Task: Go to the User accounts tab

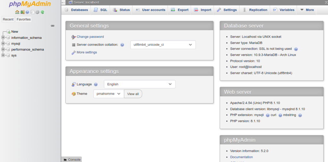Action: (151, 10)
